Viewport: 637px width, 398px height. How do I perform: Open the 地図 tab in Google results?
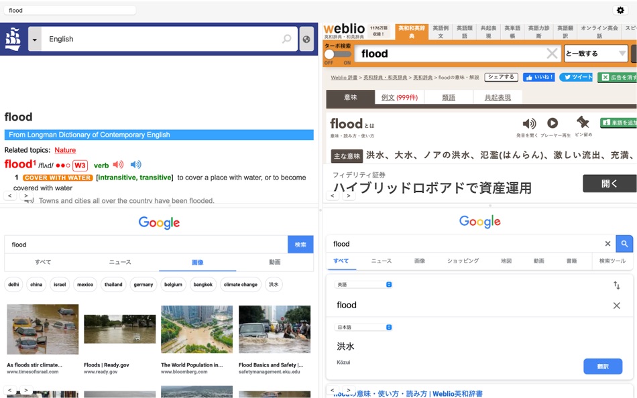(x=506, y=261)
